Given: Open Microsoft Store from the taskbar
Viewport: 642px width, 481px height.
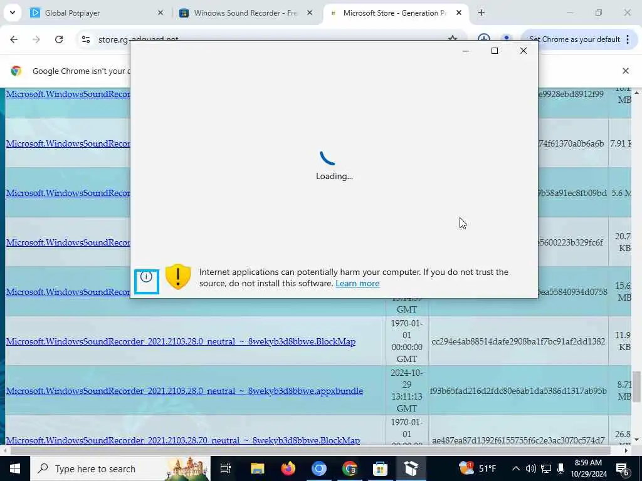Looking at the screenshot, I should 381,468.
